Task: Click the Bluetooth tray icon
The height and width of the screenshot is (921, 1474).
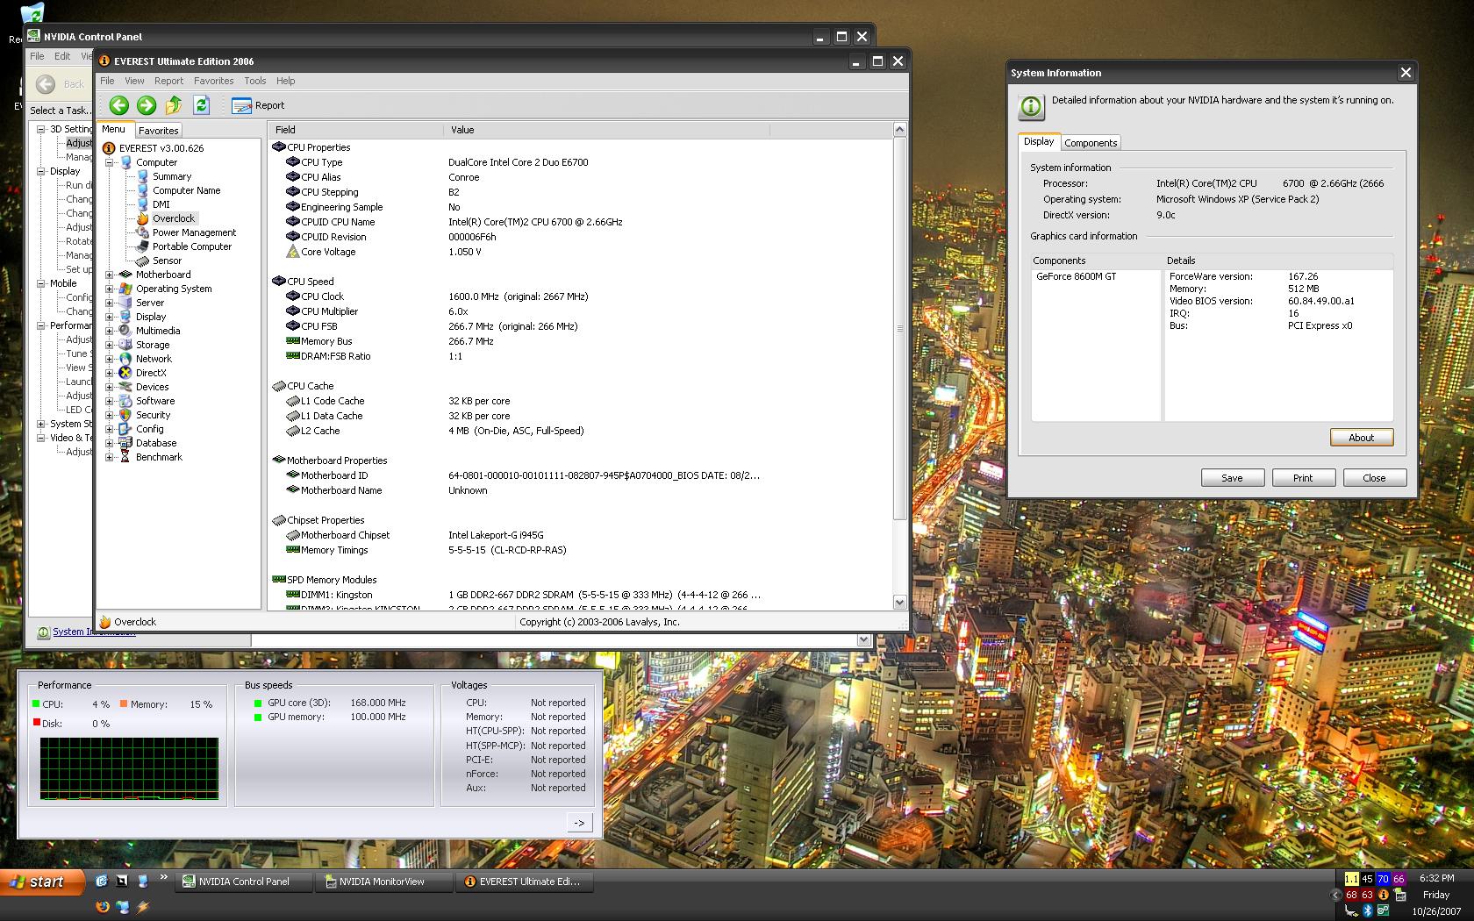Action: click(1367, 911)
